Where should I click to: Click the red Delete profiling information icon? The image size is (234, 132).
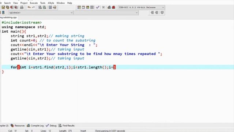[x=114, y=7]
